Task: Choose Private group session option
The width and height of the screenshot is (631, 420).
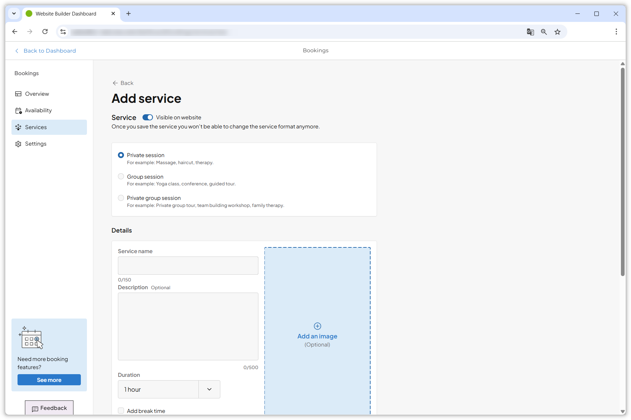Action: point(121,198)
